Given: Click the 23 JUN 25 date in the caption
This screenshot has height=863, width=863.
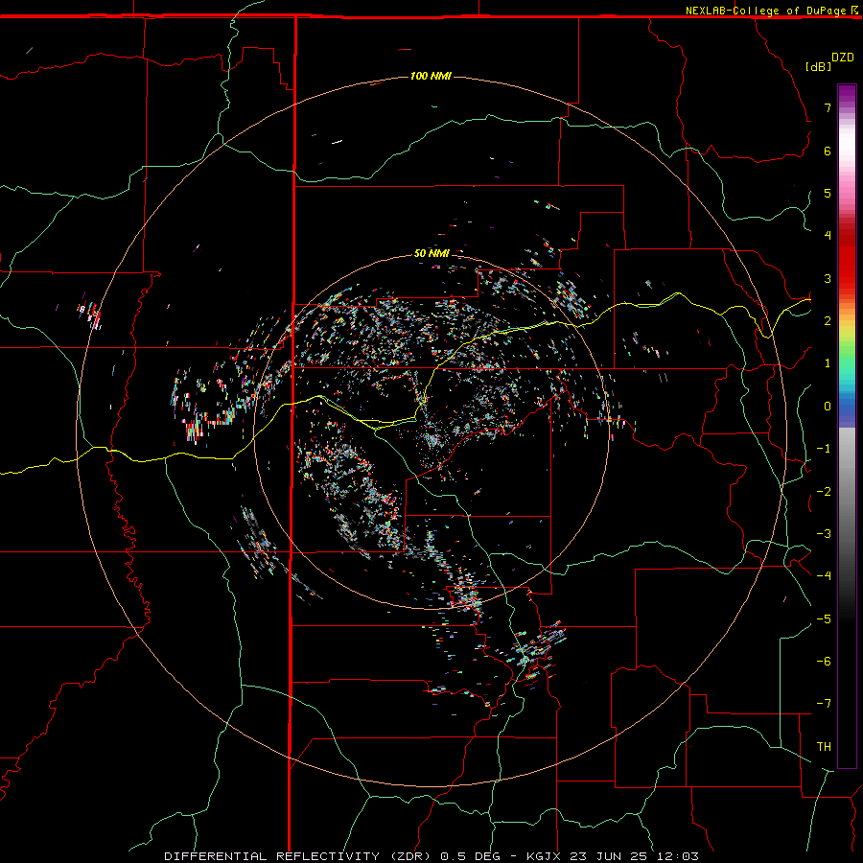Looking at the screenshot, I should click(609, 856).
